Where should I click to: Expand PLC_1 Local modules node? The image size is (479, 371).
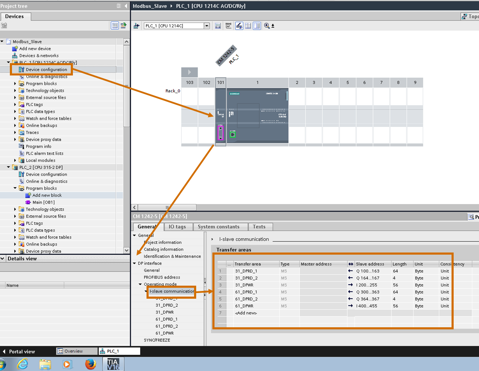(x=15, y=160)
